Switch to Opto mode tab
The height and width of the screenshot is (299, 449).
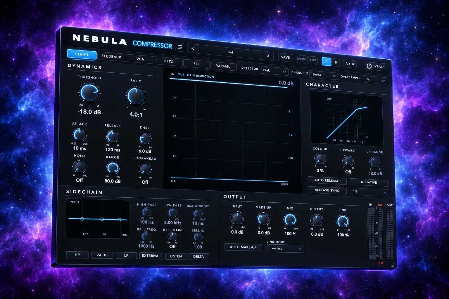click(x=169, y=61)
